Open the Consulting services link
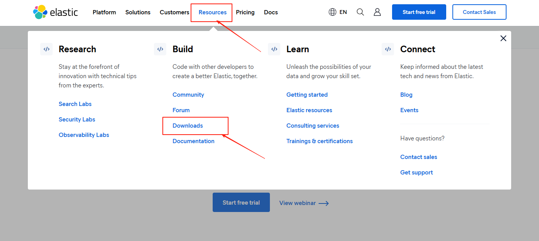Viewport: 539px width, 241px height. tap(313, 126)
